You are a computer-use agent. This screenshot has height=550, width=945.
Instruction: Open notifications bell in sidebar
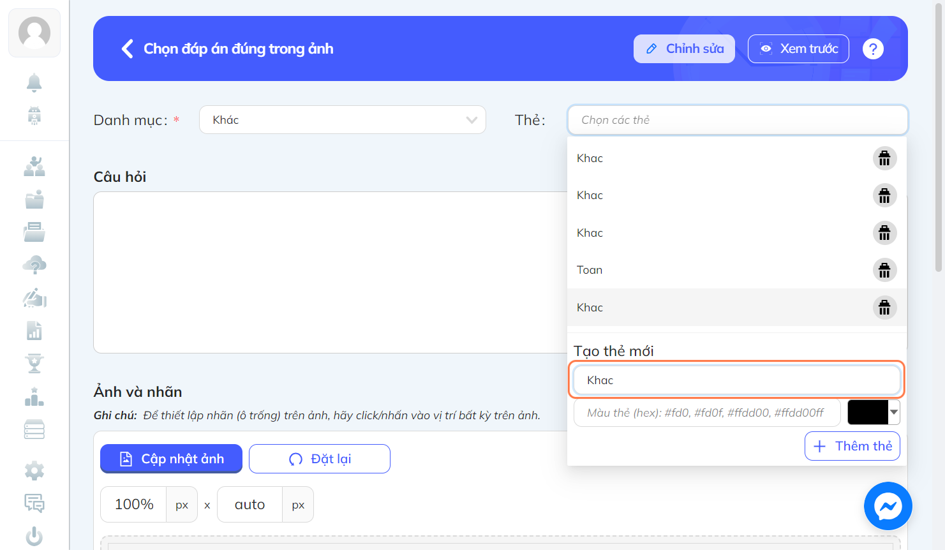point(34,83)
